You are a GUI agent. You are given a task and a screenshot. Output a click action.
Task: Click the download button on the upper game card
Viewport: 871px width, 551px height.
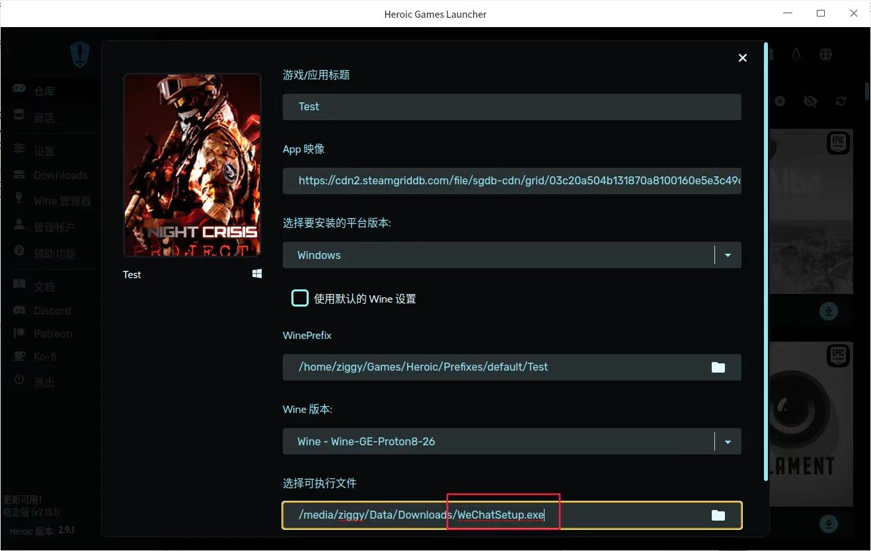click(828, 311)
